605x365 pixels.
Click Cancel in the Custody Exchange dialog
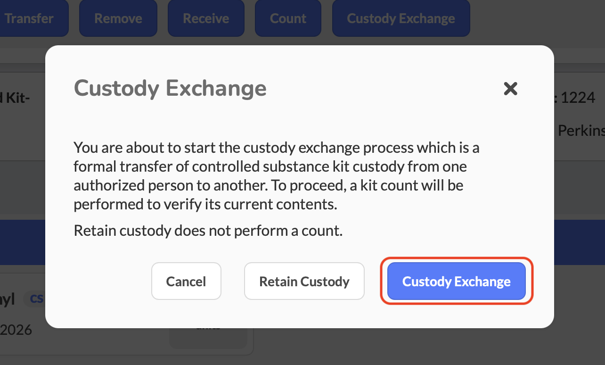pyautogui.click(x=186, y=282)
